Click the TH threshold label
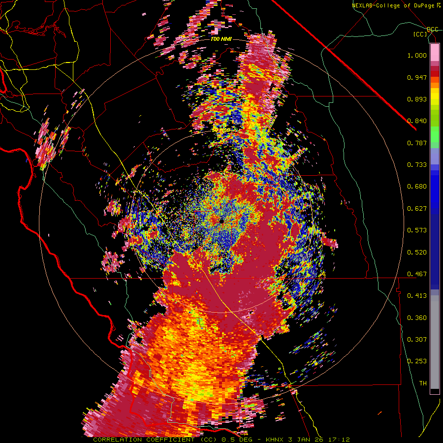Screen dimensions: 443x443 (423, 383)
